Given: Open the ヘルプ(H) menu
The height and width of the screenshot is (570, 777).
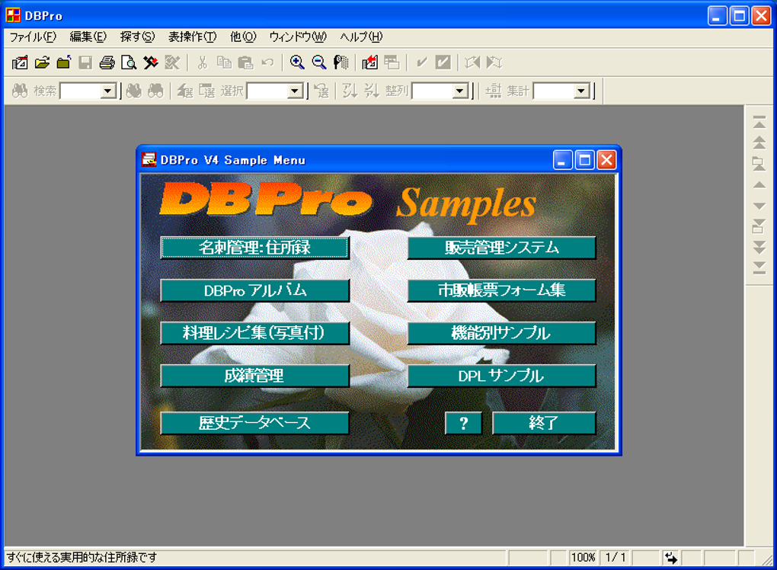Looking at the screenshot, I should 361,37.
